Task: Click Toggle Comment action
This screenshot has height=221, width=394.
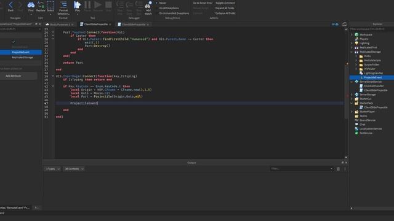Action: tap(225, 2)
